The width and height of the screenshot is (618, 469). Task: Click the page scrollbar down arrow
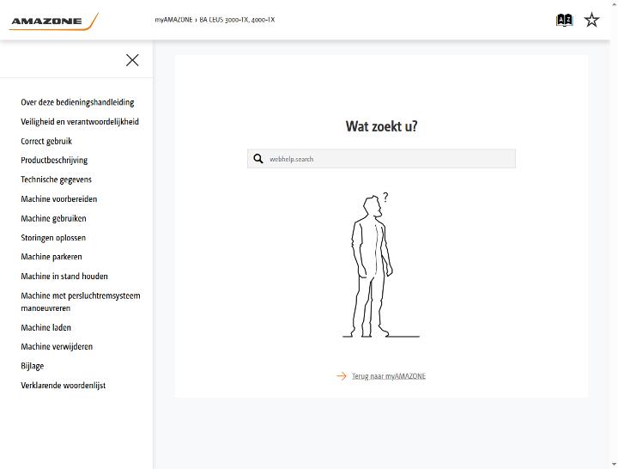(x=614, y=465)
